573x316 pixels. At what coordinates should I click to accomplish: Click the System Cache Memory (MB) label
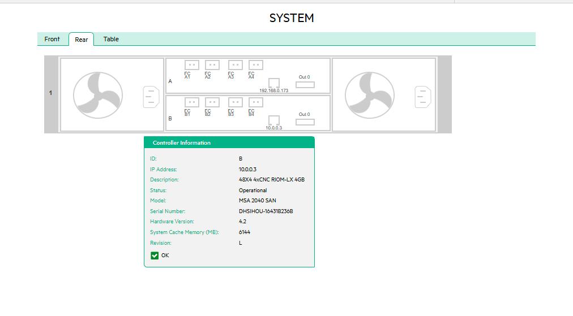pos(184,232)
